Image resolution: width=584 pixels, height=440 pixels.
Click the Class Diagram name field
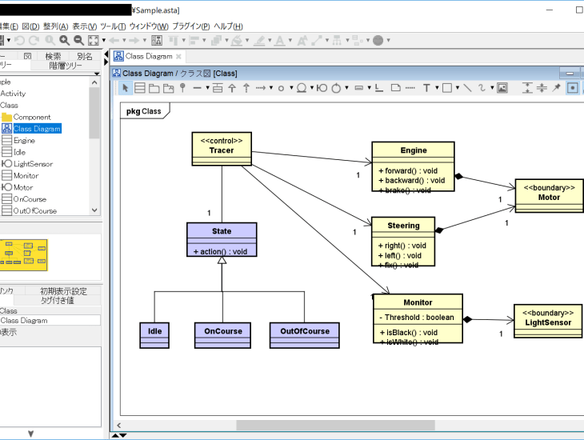click(50, 320)
